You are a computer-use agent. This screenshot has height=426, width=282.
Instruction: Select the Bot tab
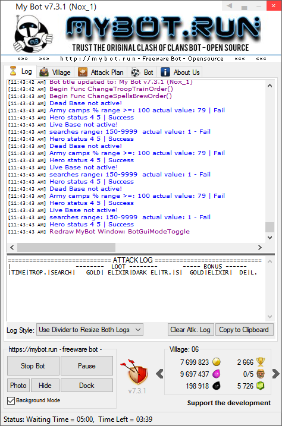coord(142,72)
